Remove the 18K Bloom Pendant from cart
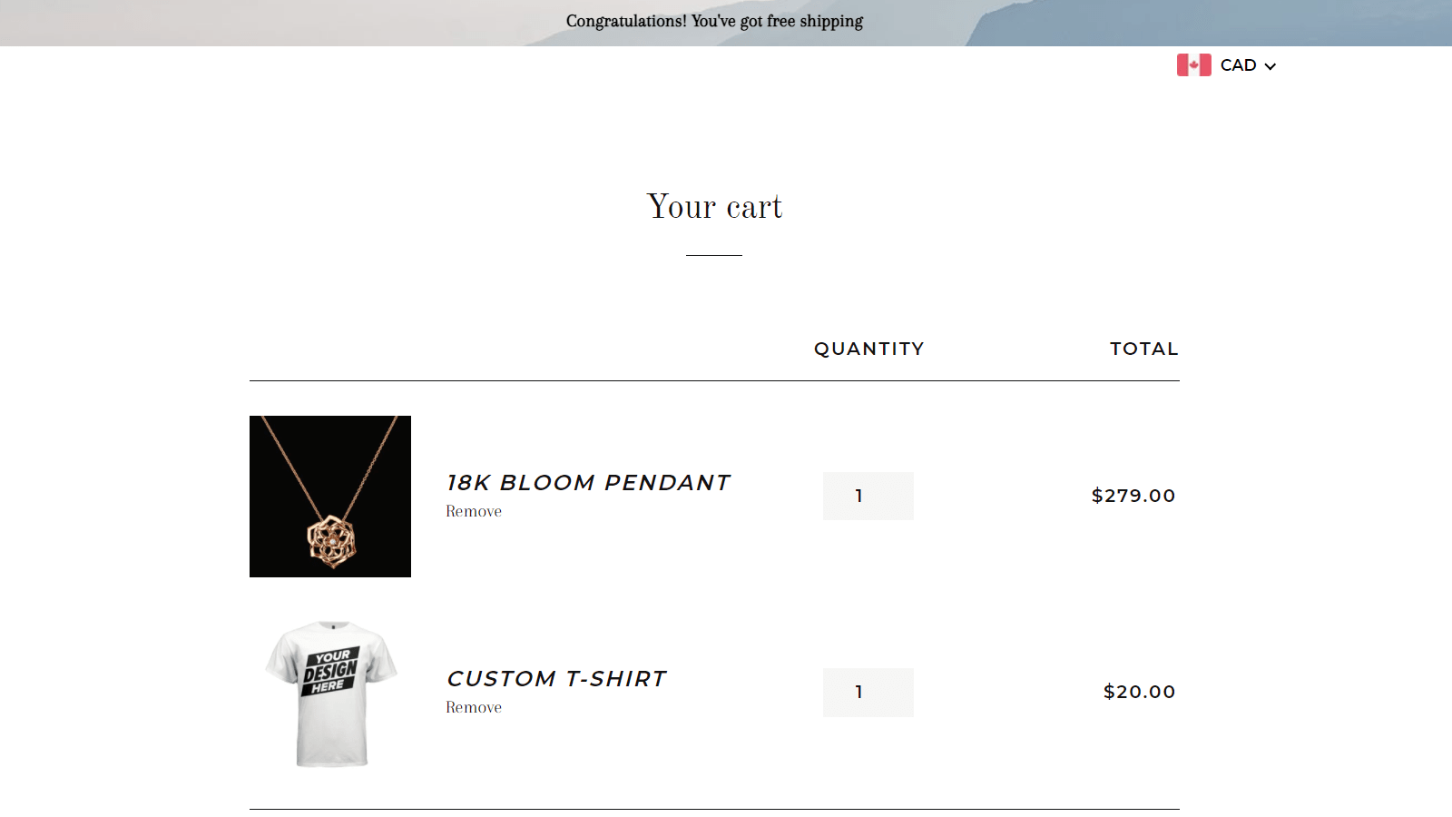1452x817 pixels. point(473,511)
